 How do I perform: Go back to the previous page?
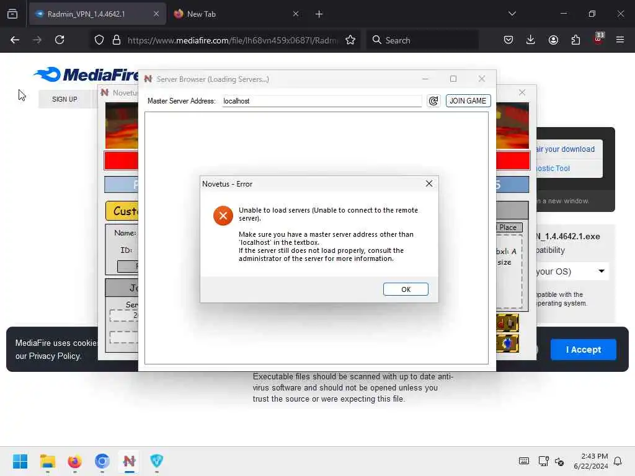(x=15, y=40)
